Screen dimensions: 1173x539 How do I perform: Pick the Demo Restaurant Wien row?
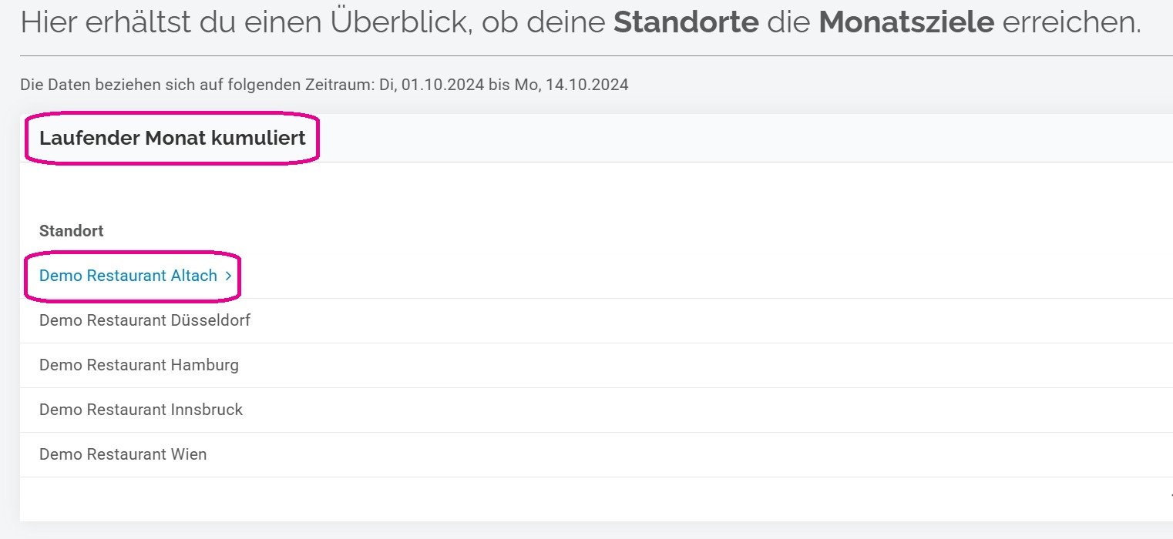pos(597,454)
